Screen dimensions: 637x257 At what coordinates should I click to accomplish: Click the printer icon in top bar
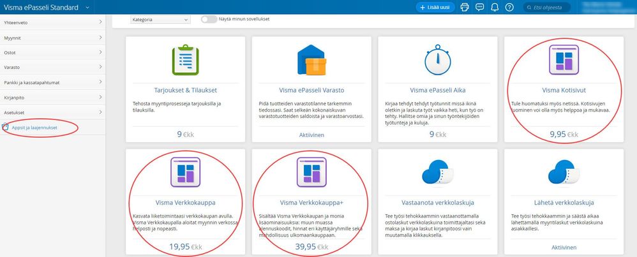click(x=465, y=7)
